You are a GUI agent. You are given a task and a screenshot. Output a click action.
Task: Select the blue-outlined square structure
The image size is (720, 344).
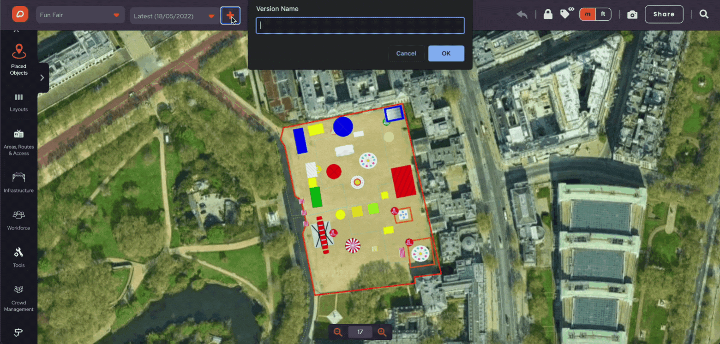click(x=394, y=113)
